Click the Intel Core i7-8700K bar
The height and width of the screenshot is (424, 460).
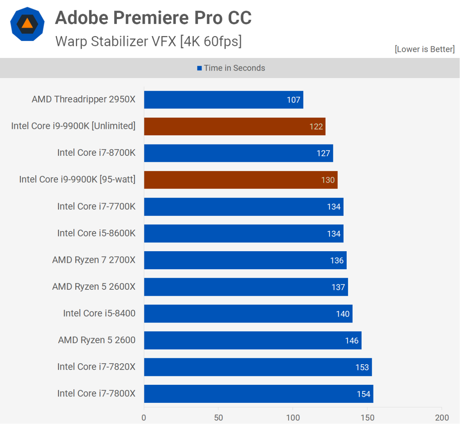[238, 153]
